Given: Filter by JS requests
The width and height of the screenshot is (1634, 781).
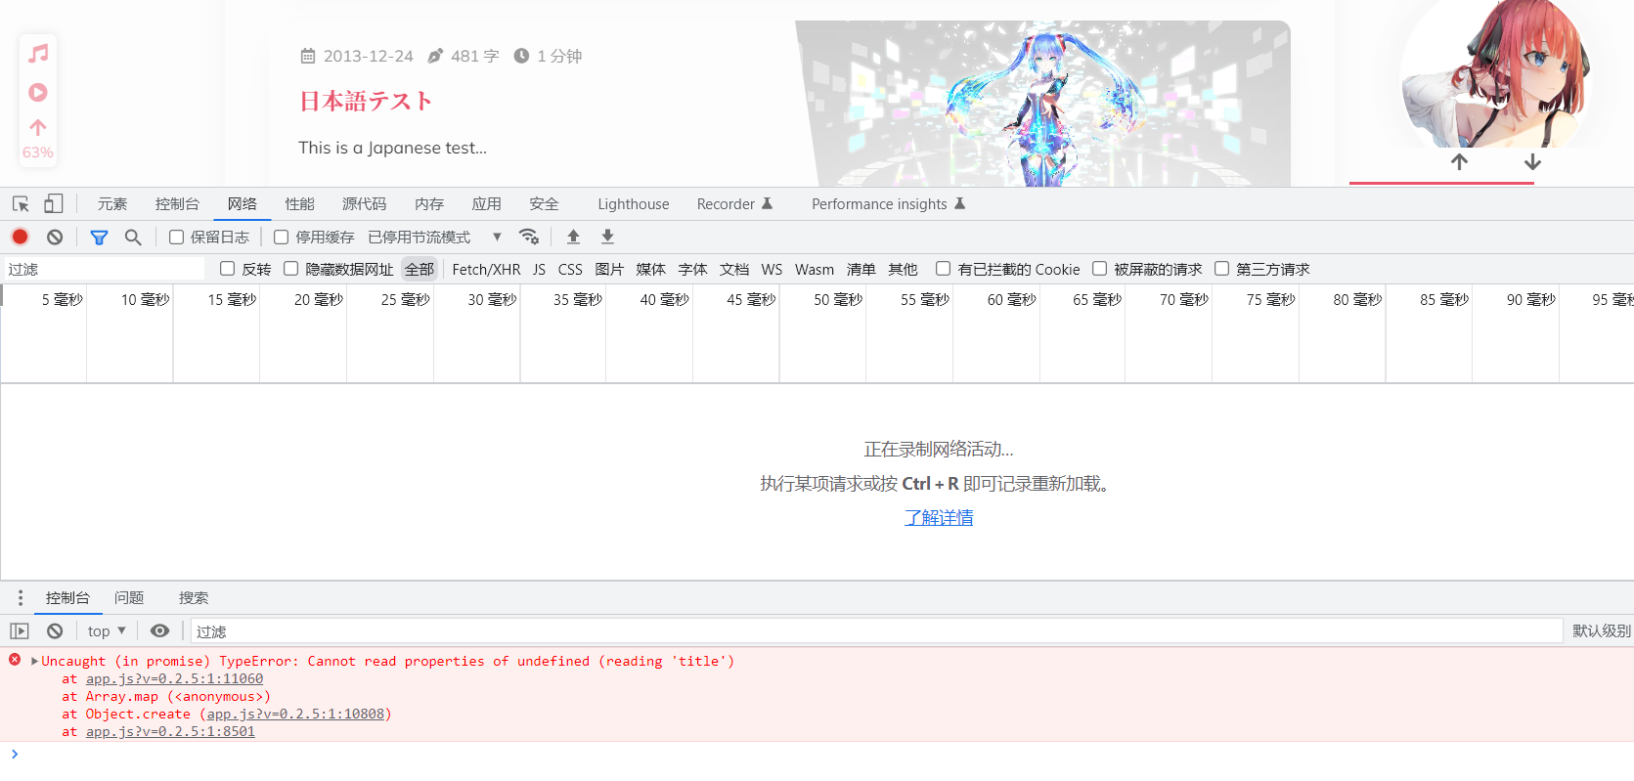Looking at the screenshot, I should coord(539,269).
